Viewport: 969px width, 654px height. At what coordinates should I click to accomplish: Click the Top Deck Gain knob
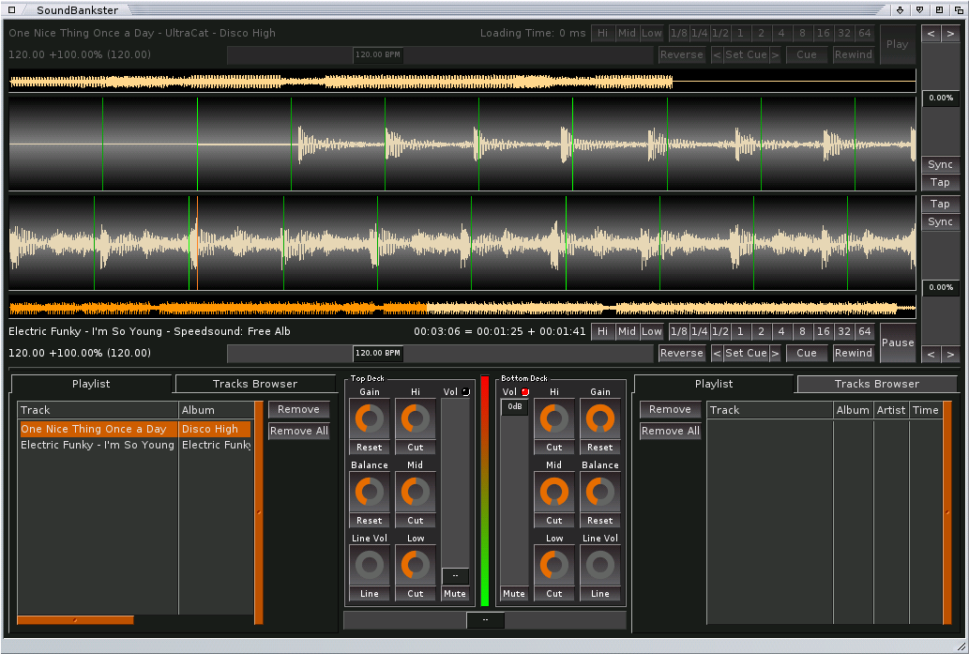(x=370, y=418)
